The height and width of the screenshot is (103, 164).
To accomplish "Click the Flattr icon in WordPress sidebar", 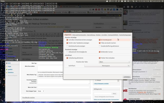I will click(x=7, y=66).
